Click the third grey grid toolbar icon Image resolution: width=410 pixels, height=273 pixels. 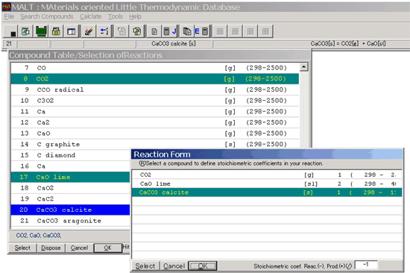[x=250, y=31]
